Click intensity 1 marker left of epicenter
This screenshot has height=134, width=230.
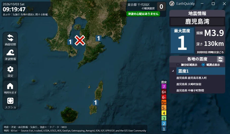(x=70, y=42)
